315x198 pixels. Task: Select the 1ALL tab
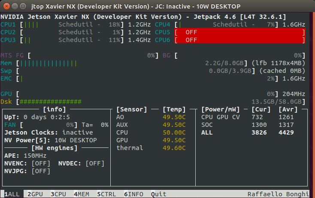(12, 194)
